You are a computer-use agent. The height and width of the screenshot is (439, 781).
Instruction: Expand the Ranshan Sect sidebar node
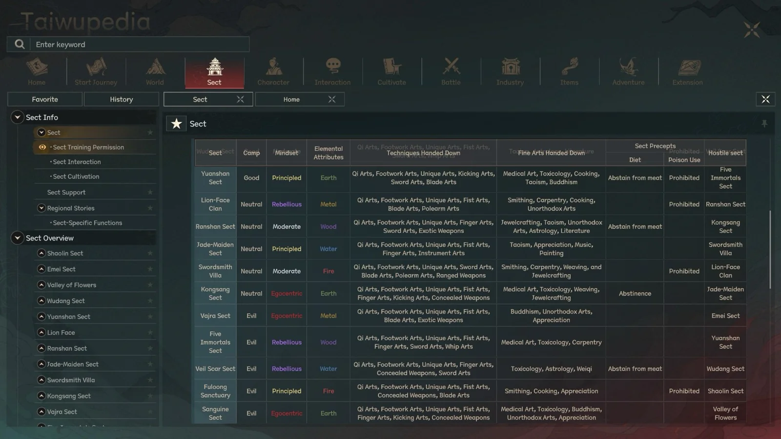[x=41, y=348]
